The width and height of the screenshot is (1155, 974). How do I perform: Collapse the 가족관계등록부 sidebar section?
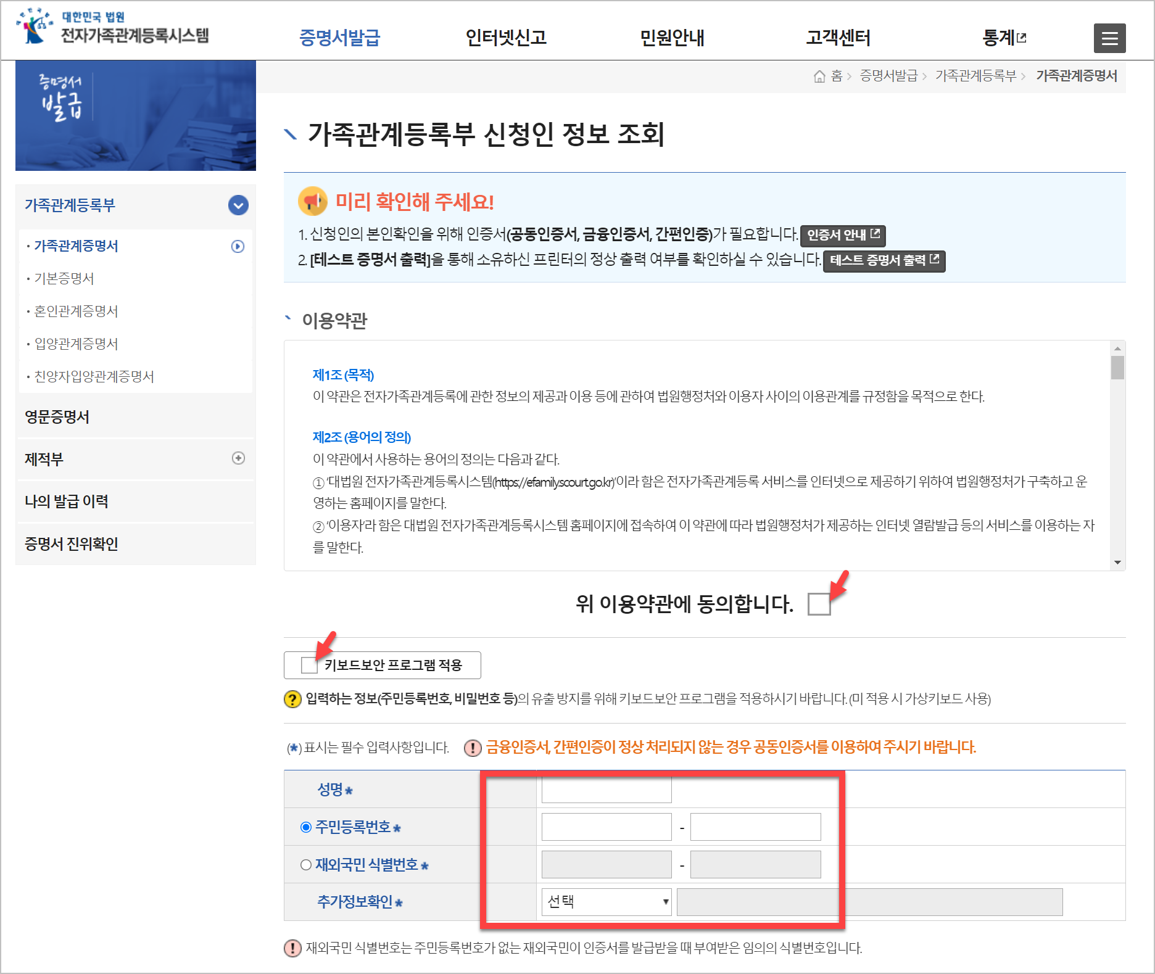pos(238,205)
